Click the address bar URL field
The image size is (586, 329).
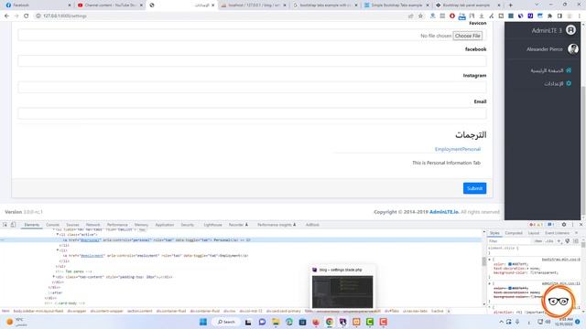pos(221,16)
